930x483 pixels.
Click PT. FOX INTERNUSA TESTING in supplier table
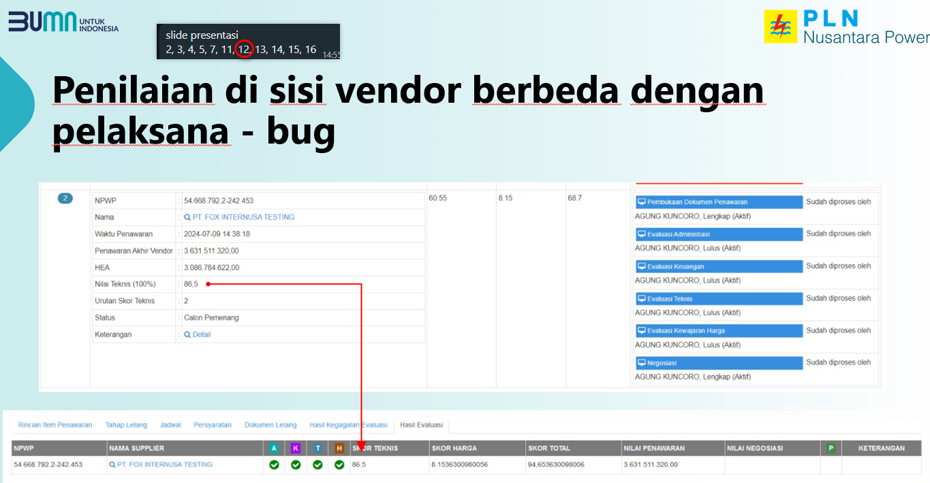pos(165,465)
